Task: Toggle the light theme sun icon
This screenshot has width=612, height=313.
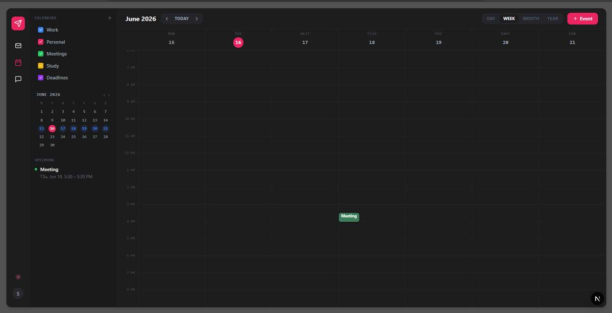Action: pyautogui.click(x=18, y=277)
